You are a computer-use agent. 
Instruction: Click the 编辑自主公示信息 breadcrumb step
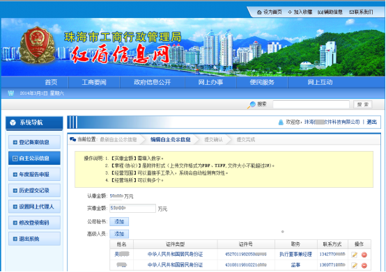pos(170,140)
